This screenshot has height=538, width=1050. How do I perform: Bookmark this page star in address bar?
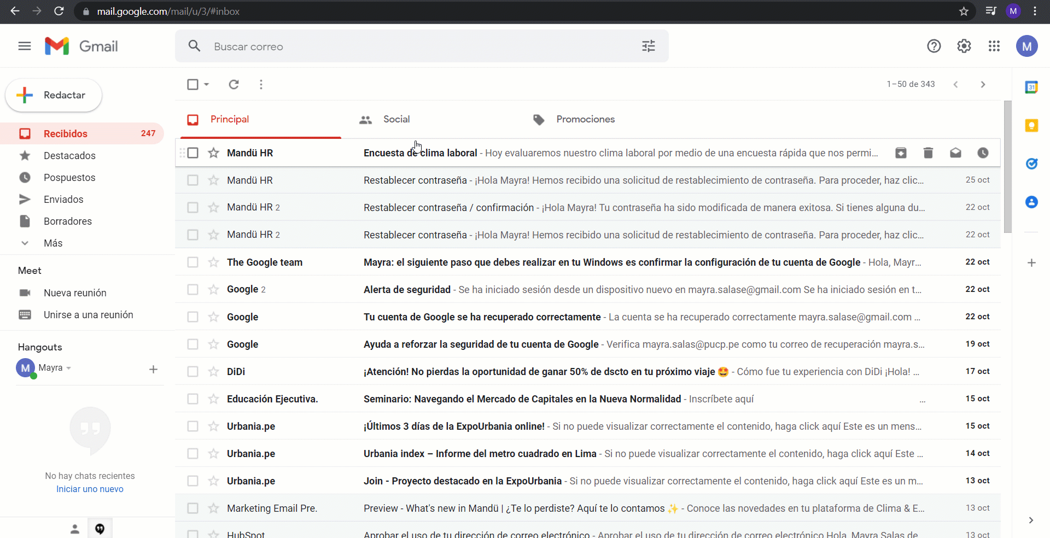click(x=964, y=11)
